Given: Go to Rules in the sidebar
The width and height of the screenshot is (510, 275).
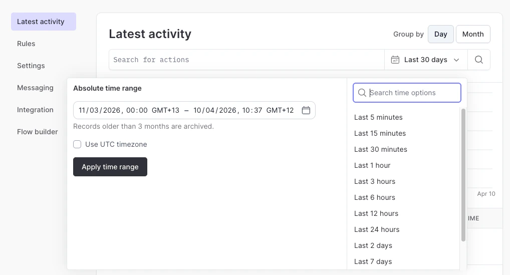Looking at the screenshot, I should (x=26, y=44).
